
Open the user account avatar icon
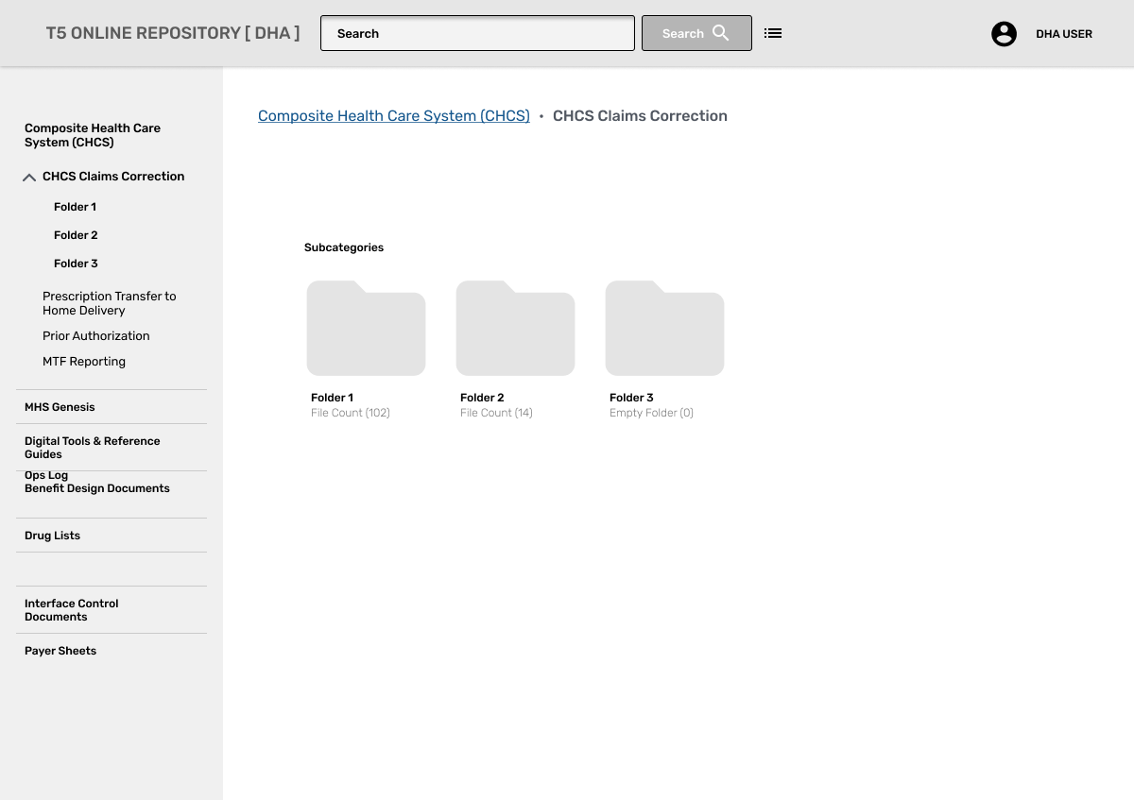(1004, 34)
